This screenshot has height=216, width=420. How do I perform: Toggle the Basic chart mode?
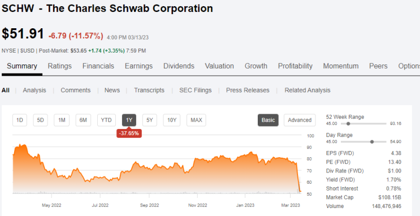pos(268,120)
